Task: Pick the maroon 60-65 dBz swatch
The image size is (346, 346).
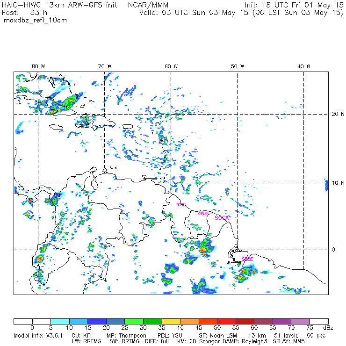Action: [263, 321]
